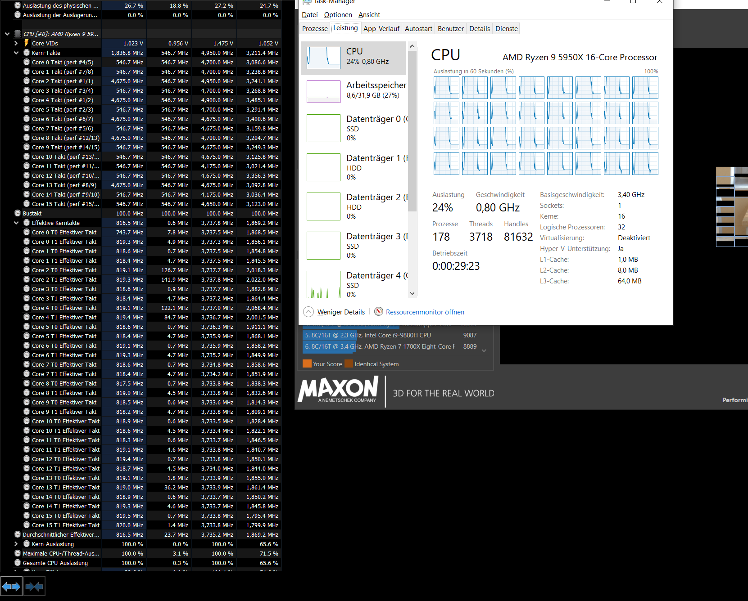Expand the Kern-Auslastung tree node
Viewport: 748px width, 601px height.
tap(16, 544)
